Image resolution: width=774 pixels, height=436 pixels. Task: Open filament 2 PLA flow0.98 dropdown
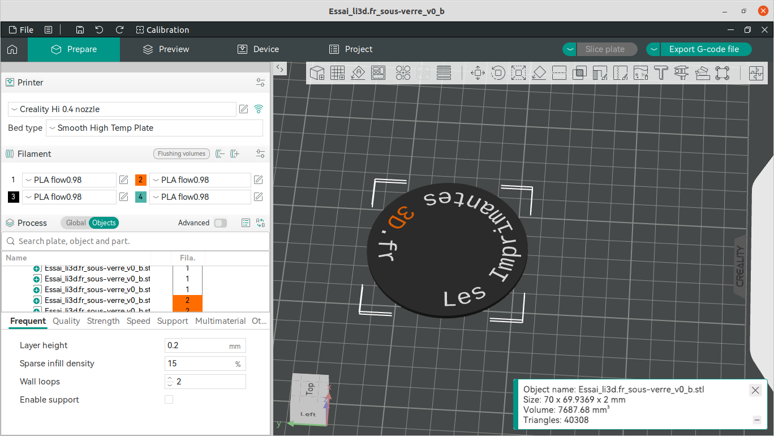[200, 180]
